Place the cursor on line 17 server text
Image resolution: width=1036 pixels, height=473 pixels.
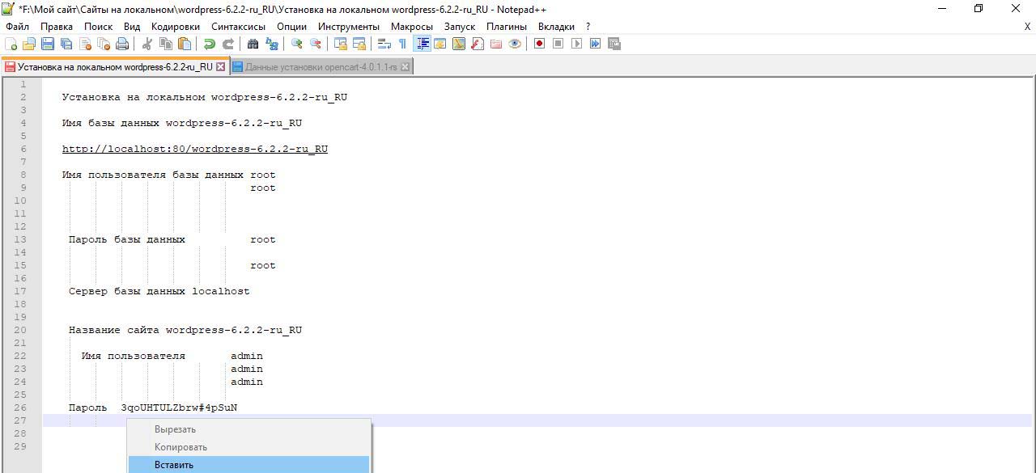coord(159,291)
